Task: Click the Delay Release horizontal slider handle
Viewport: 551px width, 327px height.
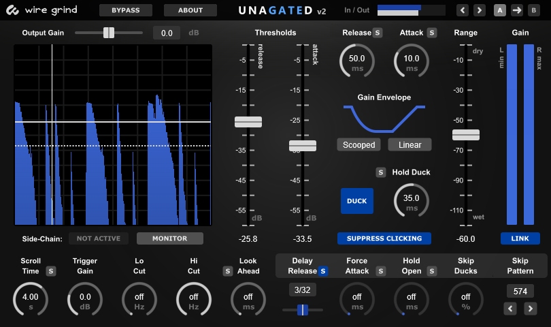Action: pyautogui.click(x=303, y=310)
